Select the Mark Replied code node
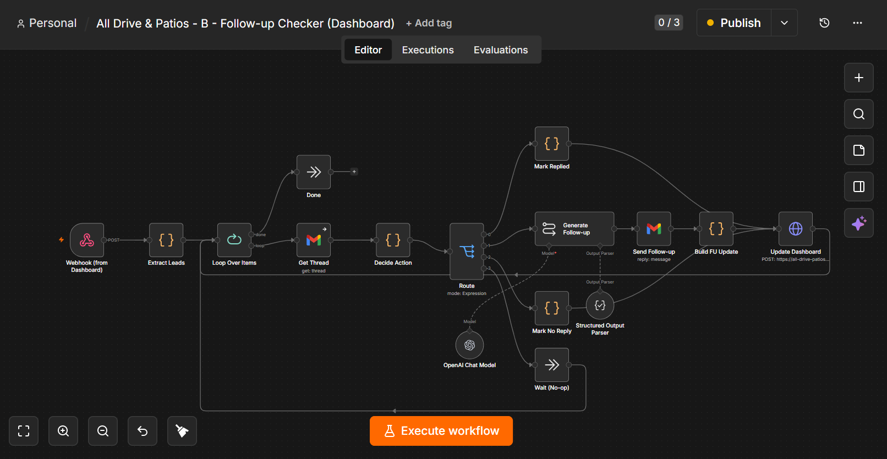The height and width of the screenshot is (459, 887). (x=552, y=144)
